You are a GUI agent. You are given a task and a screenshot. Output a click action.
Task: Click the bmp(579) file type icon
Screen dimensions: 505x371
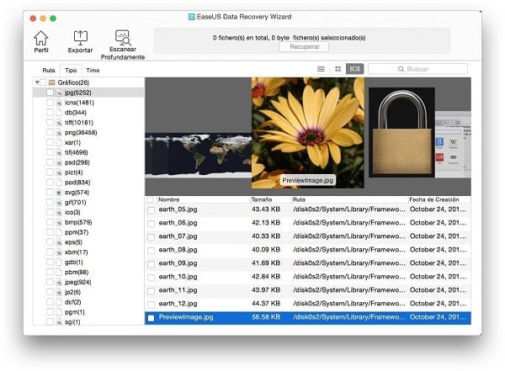coord(59,223)
